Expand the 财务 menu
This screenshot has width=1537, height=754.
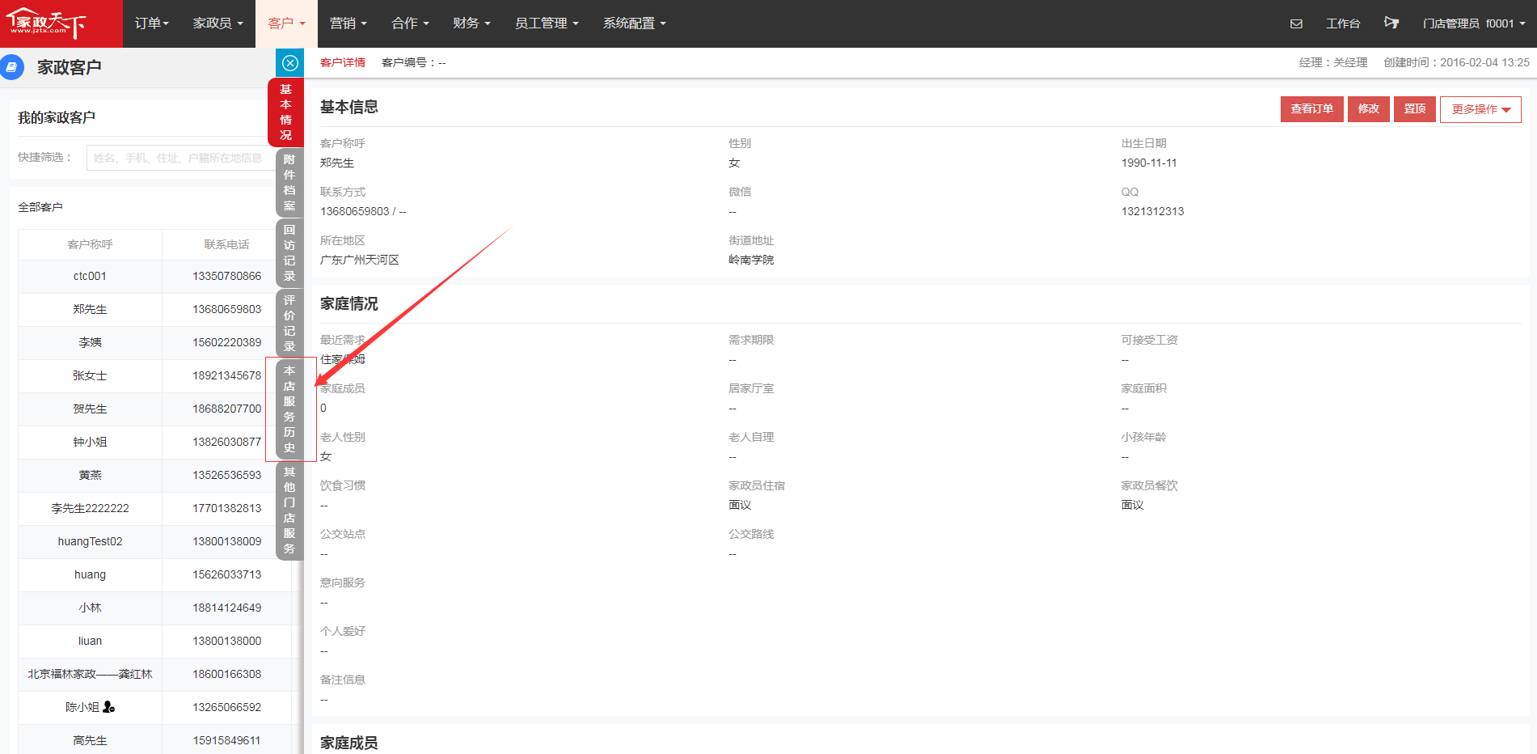[x=471, y=23]
